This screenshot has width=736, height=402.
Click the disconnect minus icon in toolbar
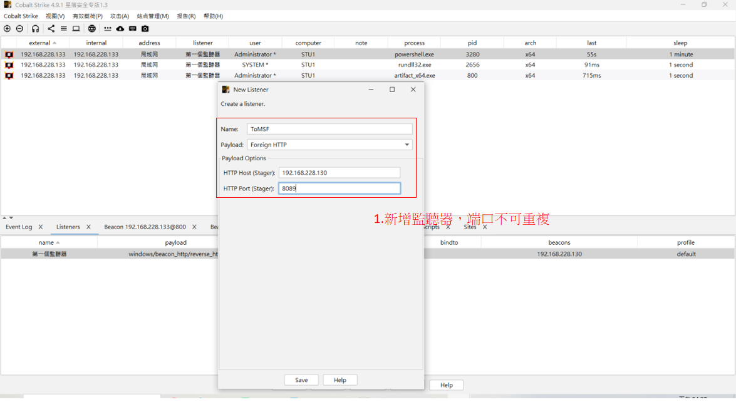click(19, 29)
